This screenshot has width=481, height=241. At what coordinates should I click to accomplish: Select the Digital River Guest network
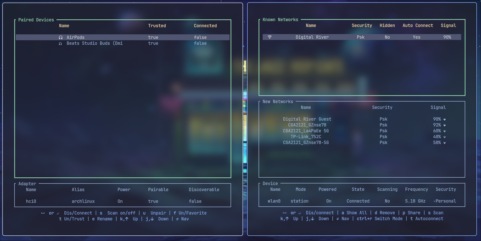tap(307, 119)
